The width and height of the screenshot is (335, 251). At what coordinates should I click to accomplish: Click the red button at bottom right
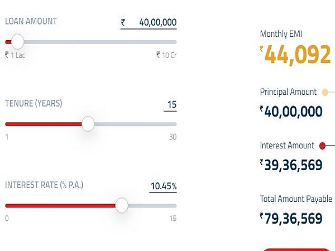(296, 249)
